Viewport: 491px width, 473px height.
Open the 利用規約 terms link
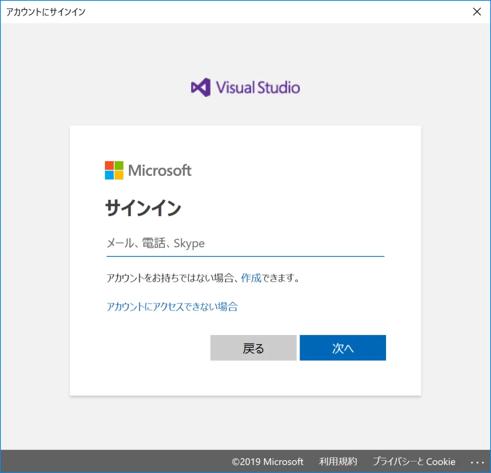tap(338, 461)
